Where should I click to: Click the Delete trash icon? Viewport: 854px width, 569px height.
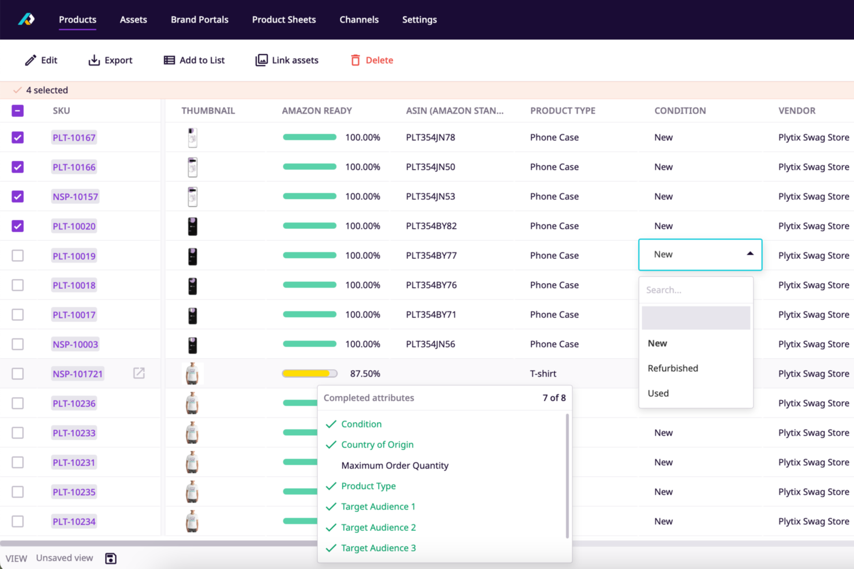[355, 60]
